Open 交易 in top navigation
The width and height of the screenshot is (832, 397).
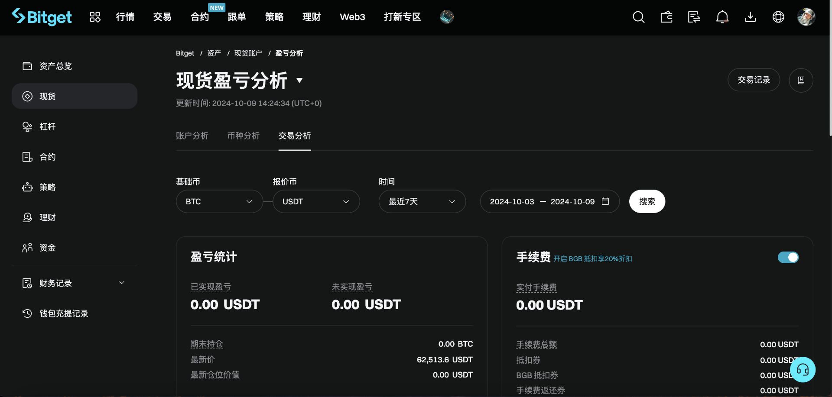pos(162,17)
